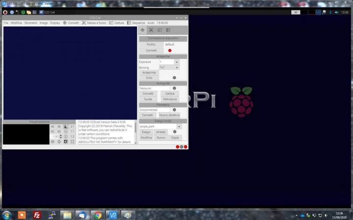Expand the Binning 1x1 dropdown
This screenshot has height=220, width=353.
point(177,67)
